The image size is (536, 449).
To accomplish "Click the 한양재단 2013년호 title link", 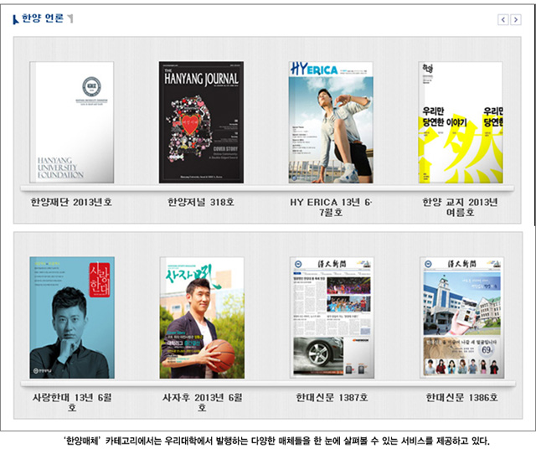I will (x=71, y=202).
